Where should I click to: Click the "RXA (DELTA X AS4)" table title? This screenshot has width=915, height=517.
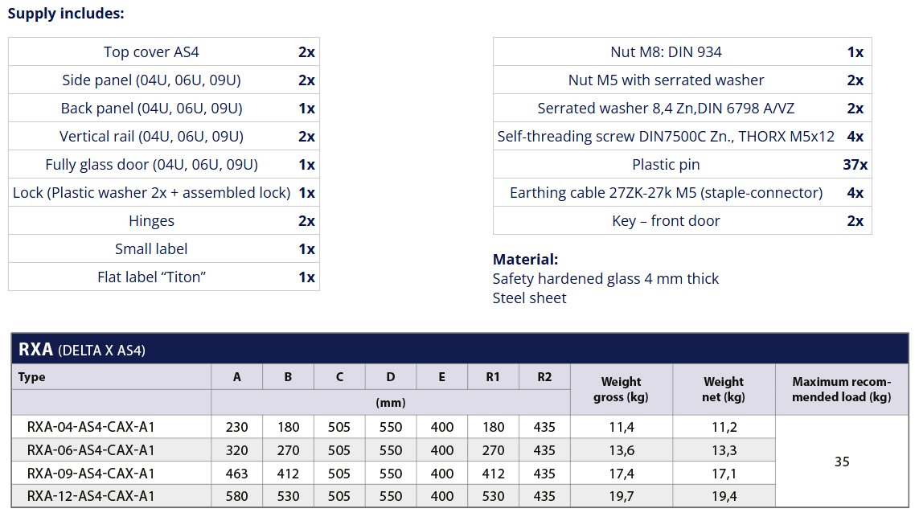(x=81, y=350)
